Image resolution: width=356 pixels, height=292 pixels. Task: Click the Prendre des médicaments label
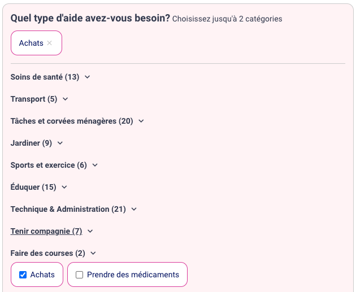tap(133, 275)
